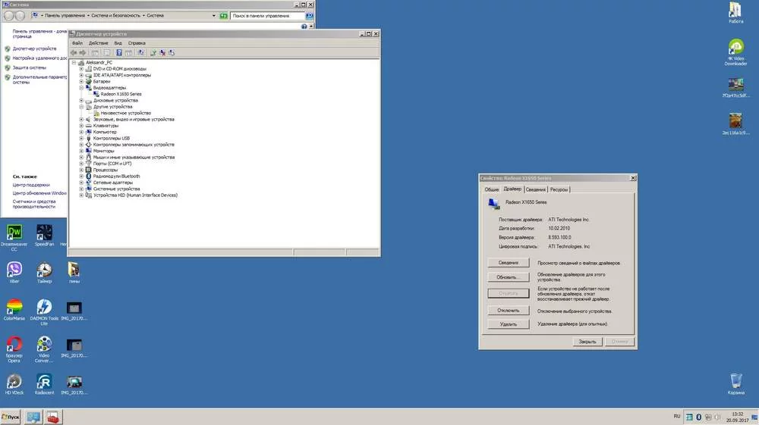Switch to the Ресурсы tab
Viewport: 759px width, 425px height.
pyautogui.click(x=559, y=189)
